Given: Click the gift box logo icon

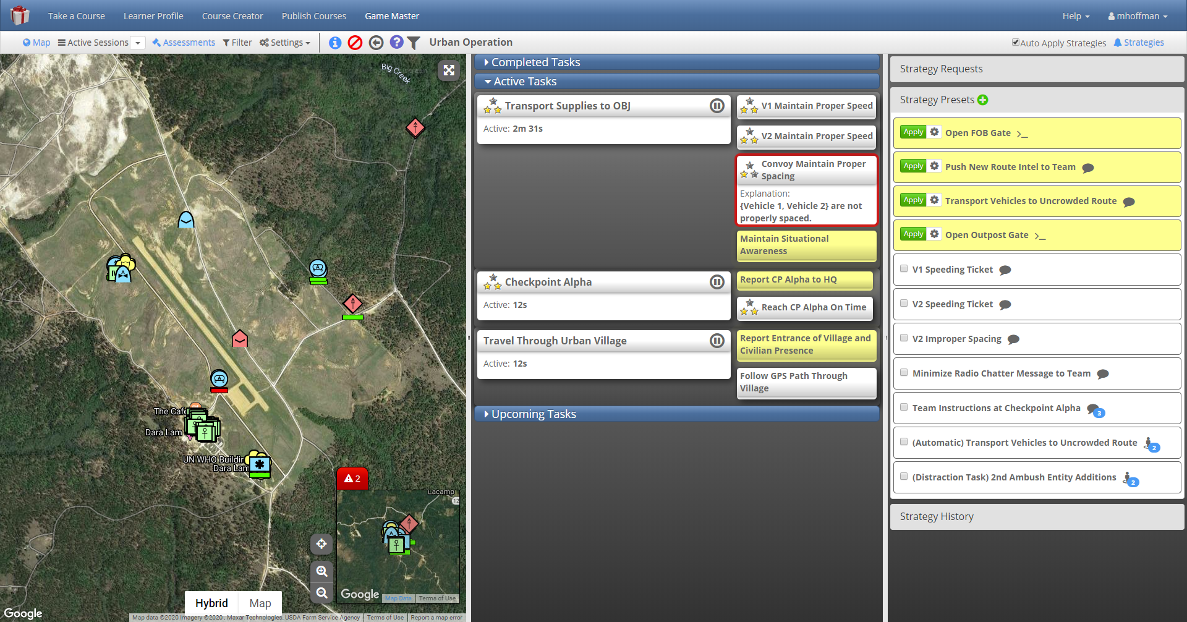Looking at the screenshot, I should click(x=20, y=15).
